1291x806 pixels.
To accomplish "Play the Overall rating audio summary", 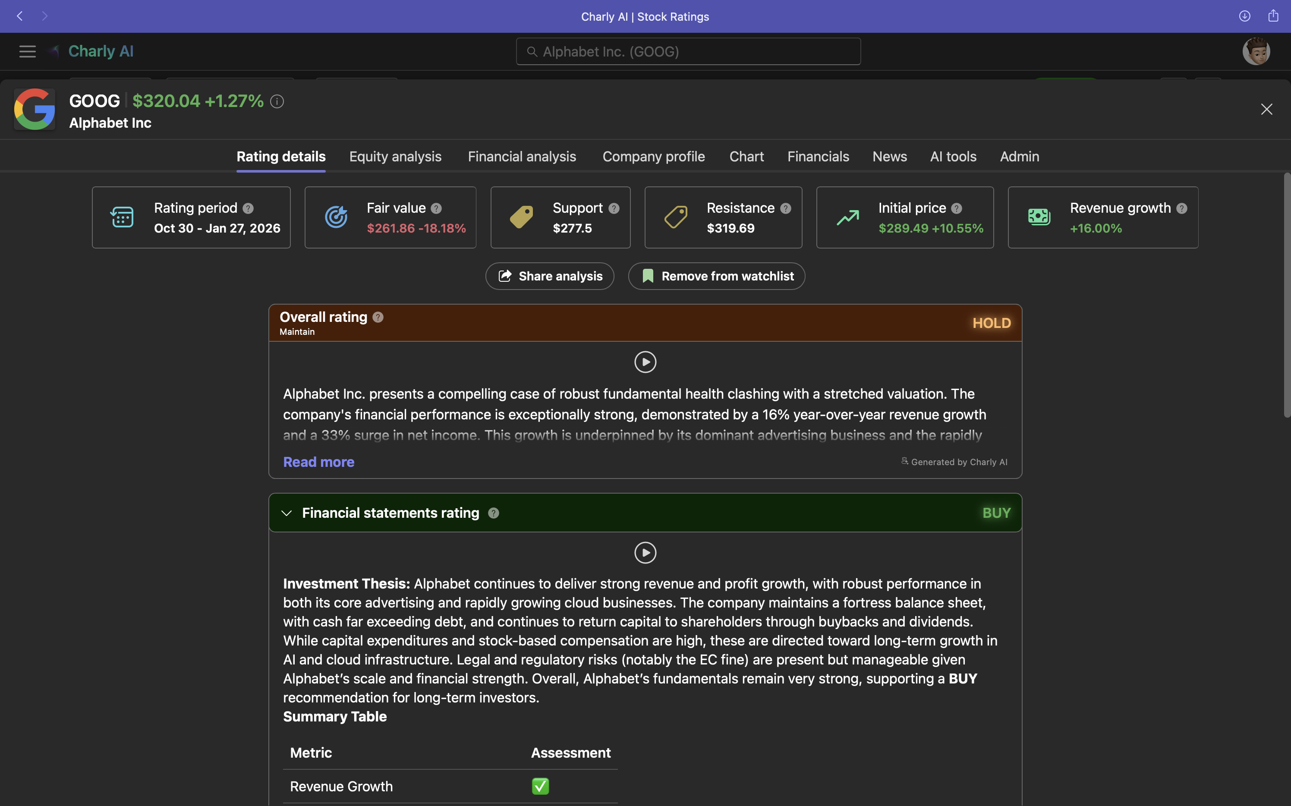I will (645, 362).
